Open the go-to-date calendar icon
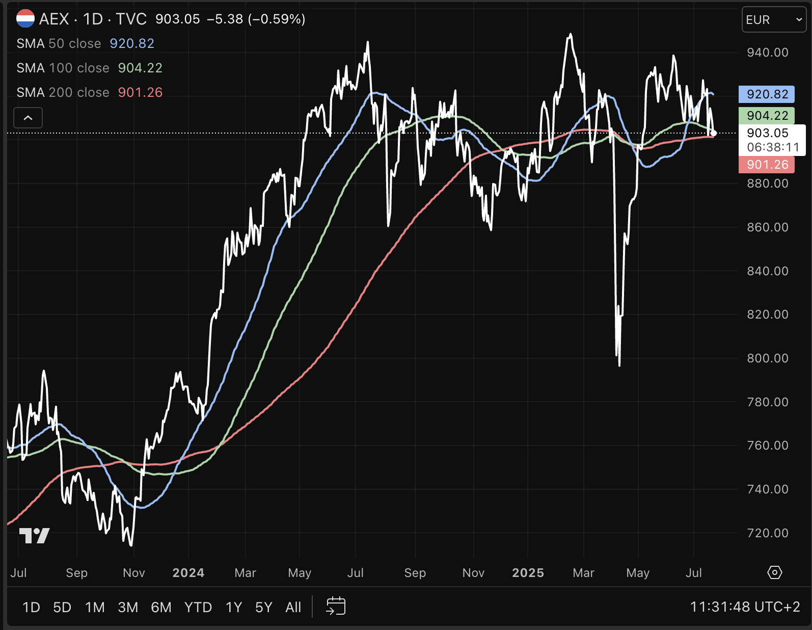The image size is (812, 630). 336,606
